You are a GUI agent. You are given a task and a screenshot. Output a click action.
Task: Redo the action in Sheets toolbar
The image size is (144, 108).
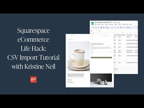[99, 28]
